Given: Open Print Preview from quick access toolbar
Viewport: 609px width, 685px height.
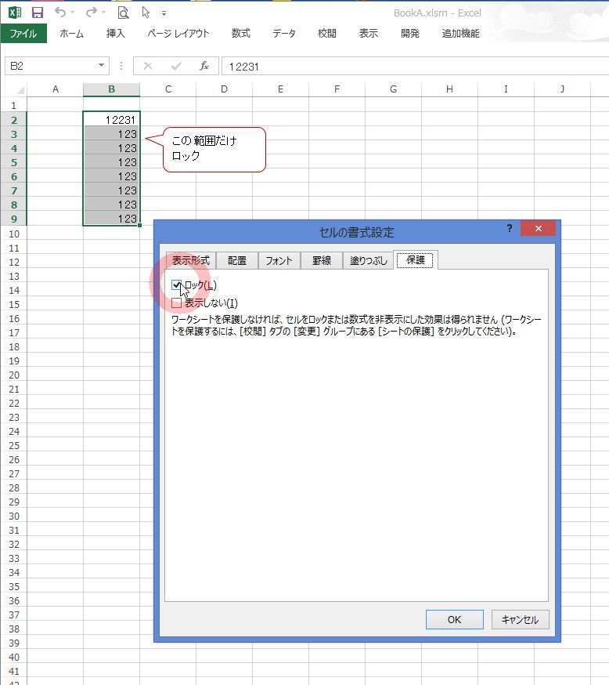Looking at the screenshot, I should click(123, 13).
